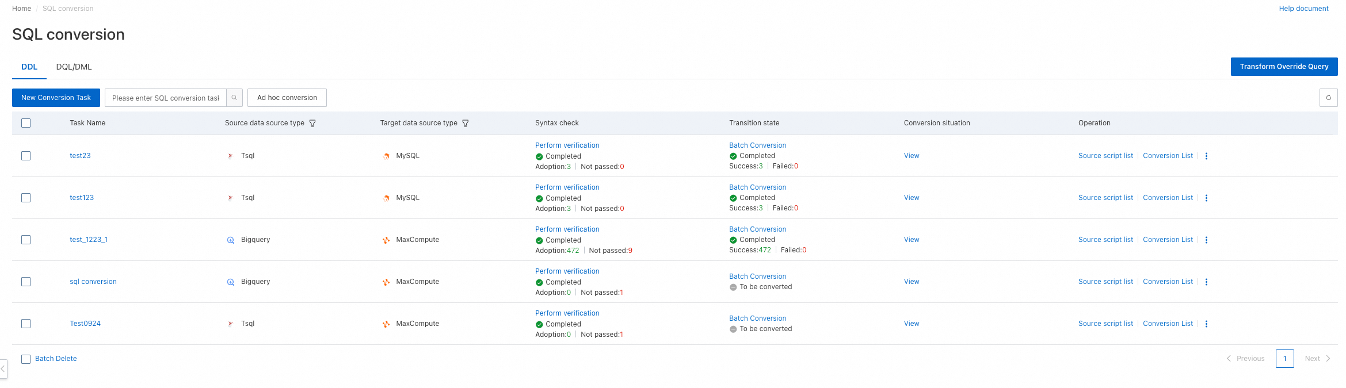Image resolution: width=1346 pixels, height=388 pixels.
Task: Click MaxCompute icon in sql conversion row
Action: pyautogui.click(x=386, y=282)
